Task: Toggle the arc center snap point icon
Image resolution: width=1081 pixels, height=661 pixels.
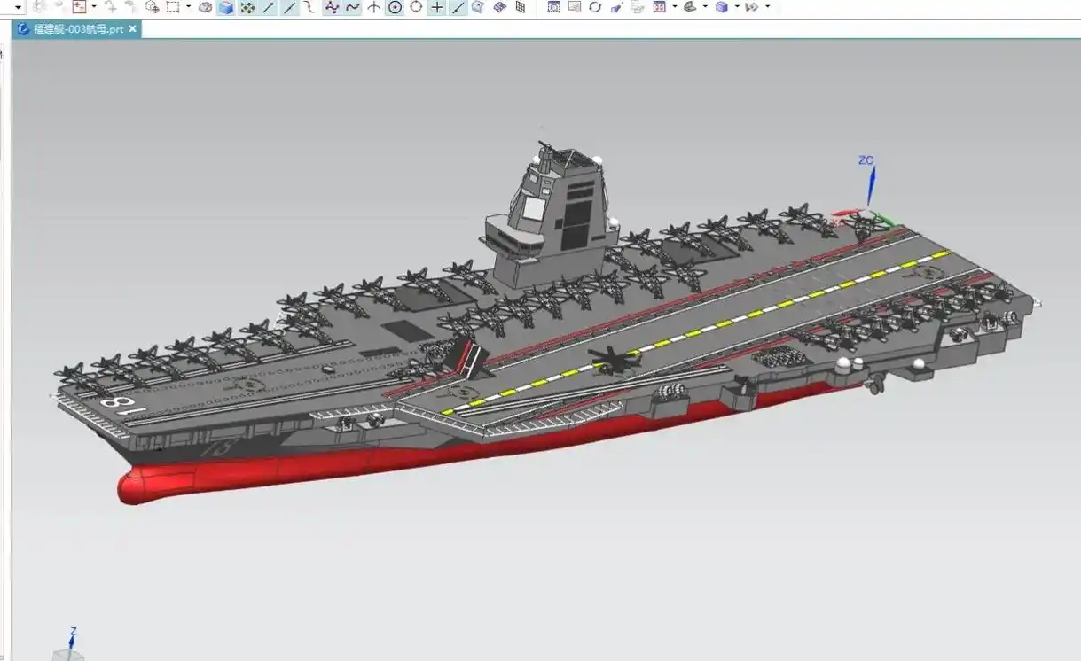Action: point(395,7)
